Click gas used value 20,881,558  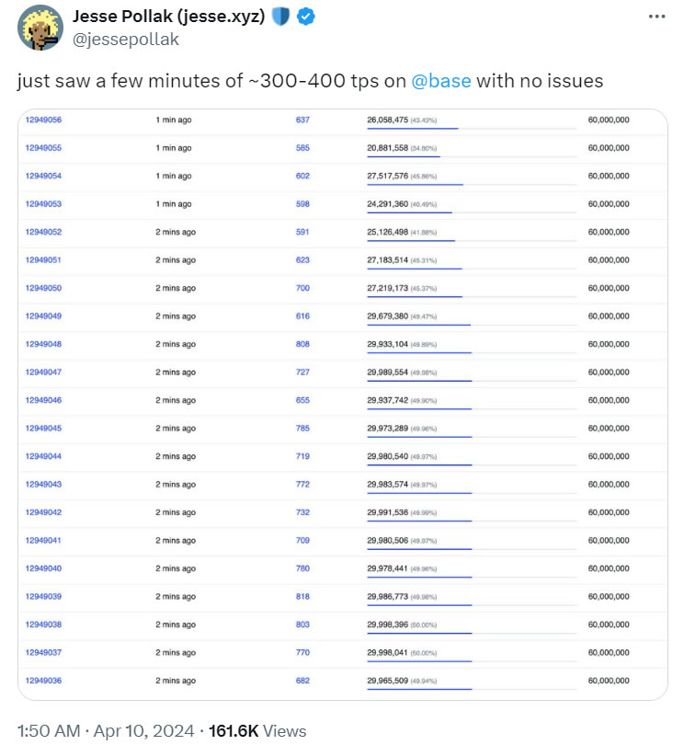click(x=388, y=148)
